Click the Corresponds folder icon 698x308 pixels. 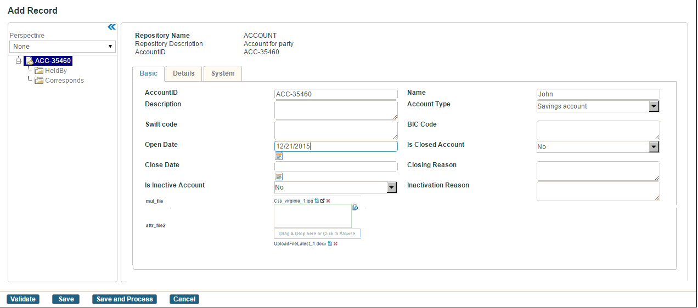(x=39, y=81)
